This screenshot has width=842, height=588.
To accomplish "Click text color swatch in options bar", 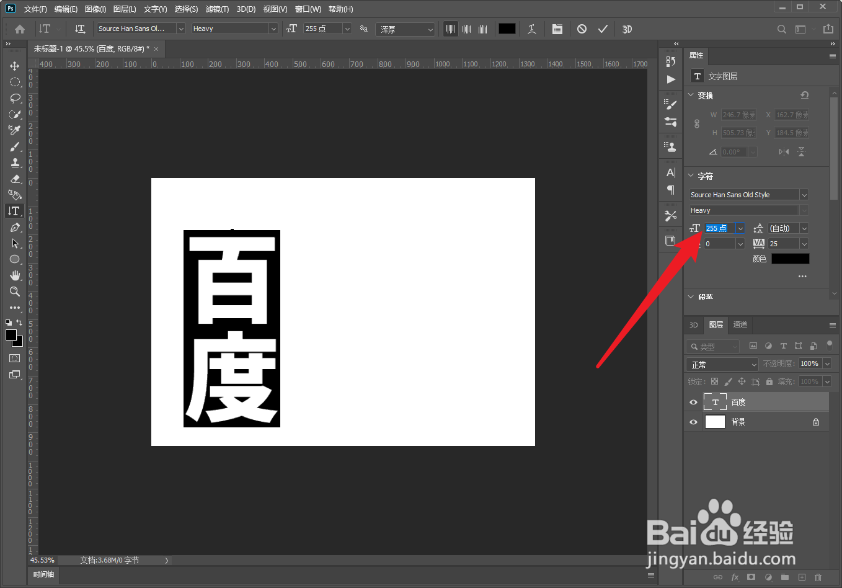I will [x=507, y=29].
